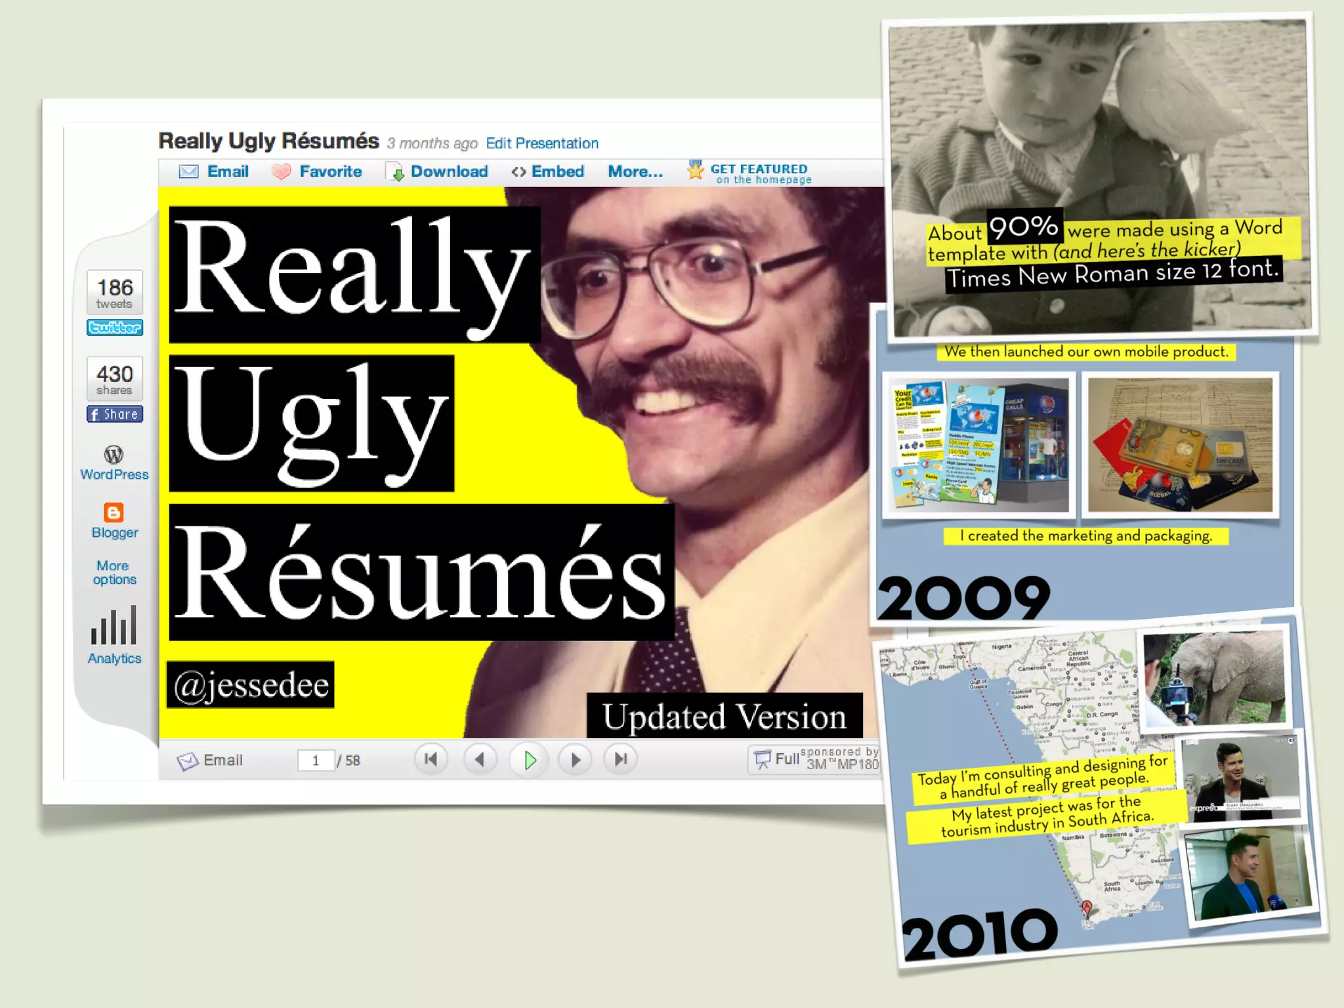Click the Twitter tweet button
The width and height of the screenshot is (1344, 1008).
tap(115, 327)
